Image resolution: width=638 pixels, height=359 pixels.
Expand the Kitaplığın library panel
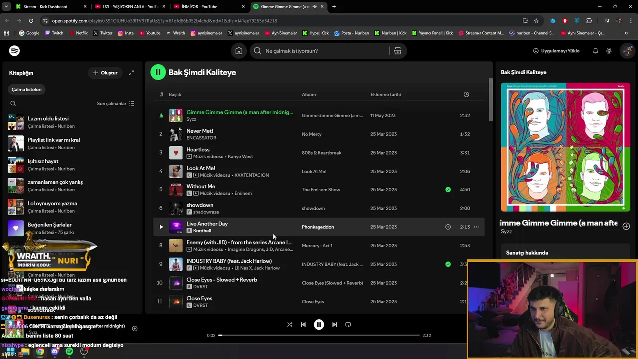click(x=131, y=73)
